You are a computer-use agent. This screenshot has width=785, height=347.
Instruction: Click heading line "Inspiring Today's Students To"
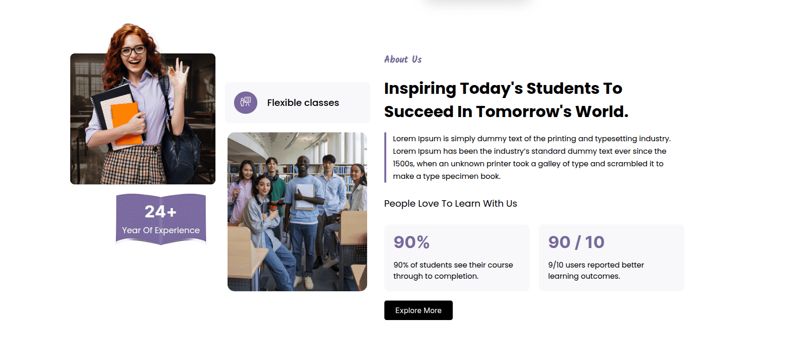click(x=503, y=88)
